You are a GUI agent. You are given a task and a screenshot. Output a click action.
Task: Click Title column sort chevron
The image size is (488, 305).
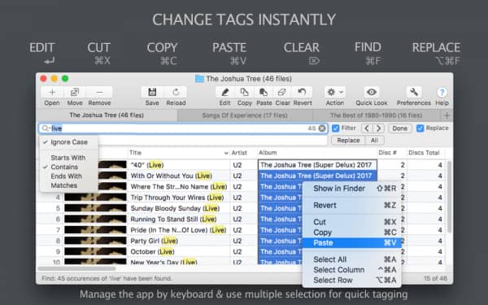tap(226, 153)
